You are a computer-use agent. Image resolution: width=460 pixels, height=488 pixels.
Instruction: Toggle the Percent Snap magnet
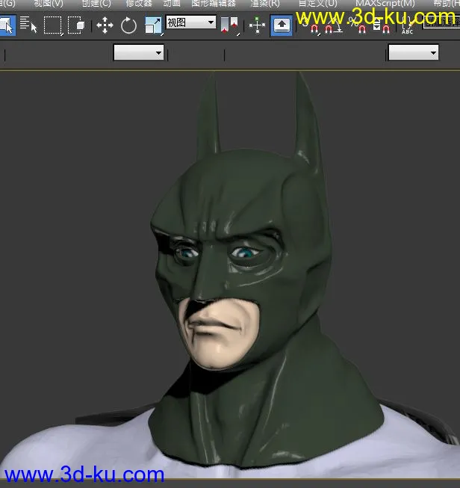pos(358,25)
